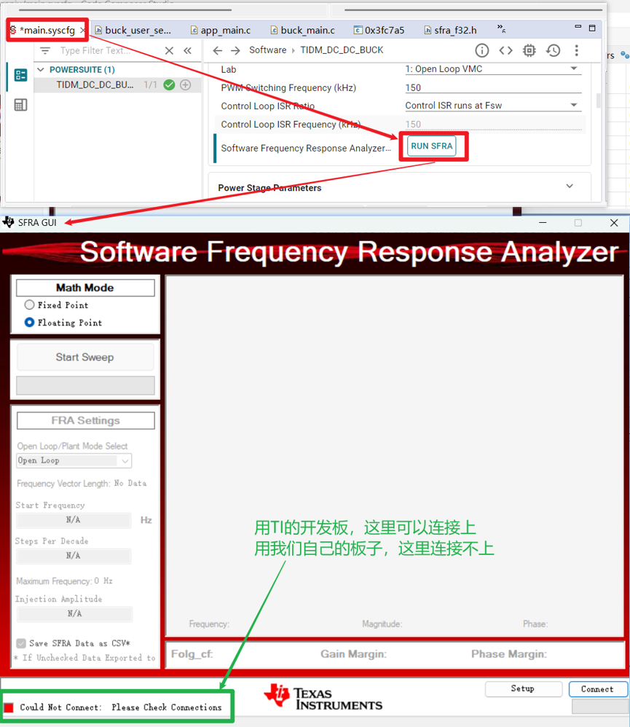This screenshot has height=727, width=630.
Task: Select Floating Point math mode
Action: click(29, 322)
